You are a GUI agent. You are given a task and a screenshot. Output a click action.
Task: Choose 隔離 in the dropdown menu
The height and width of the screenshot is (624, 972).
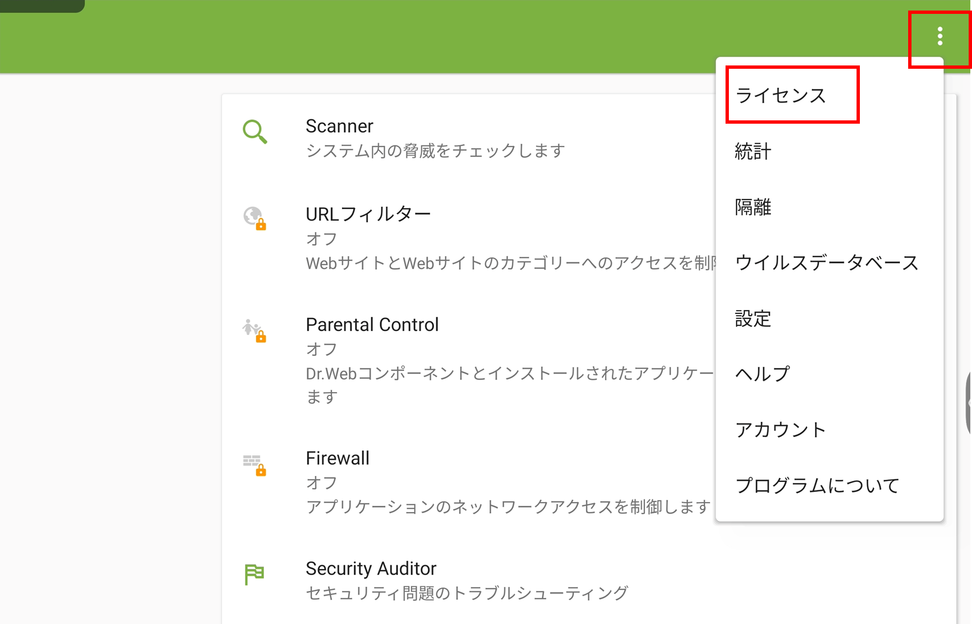pyautogui.click(x=753, y=207)
